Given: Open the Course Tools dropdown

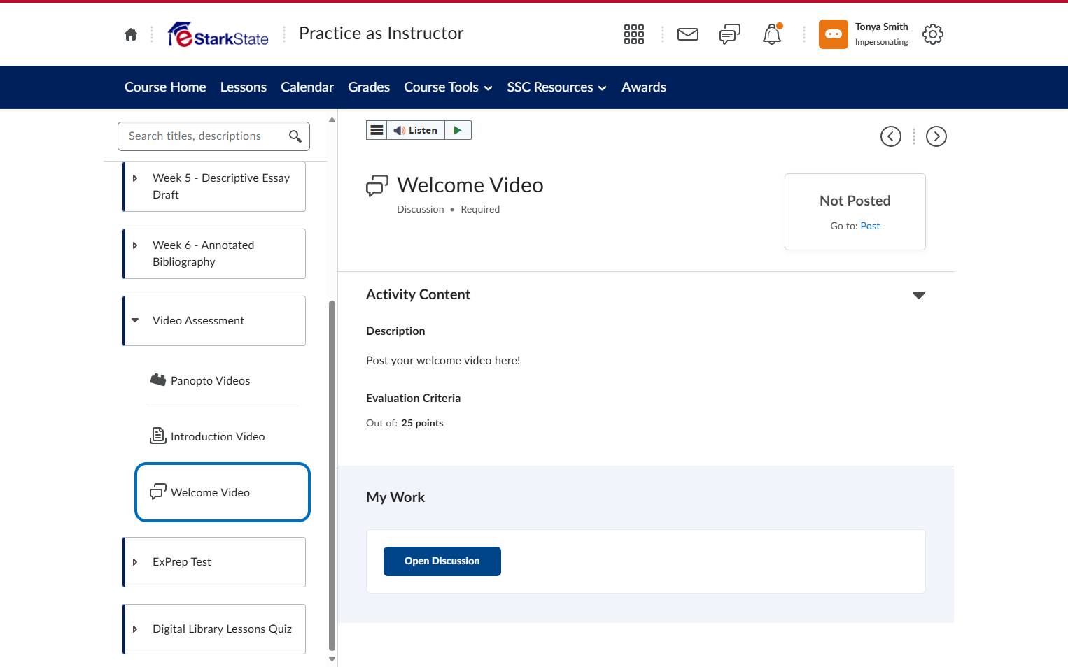Looking at the screenshot, I should point(448,87).
